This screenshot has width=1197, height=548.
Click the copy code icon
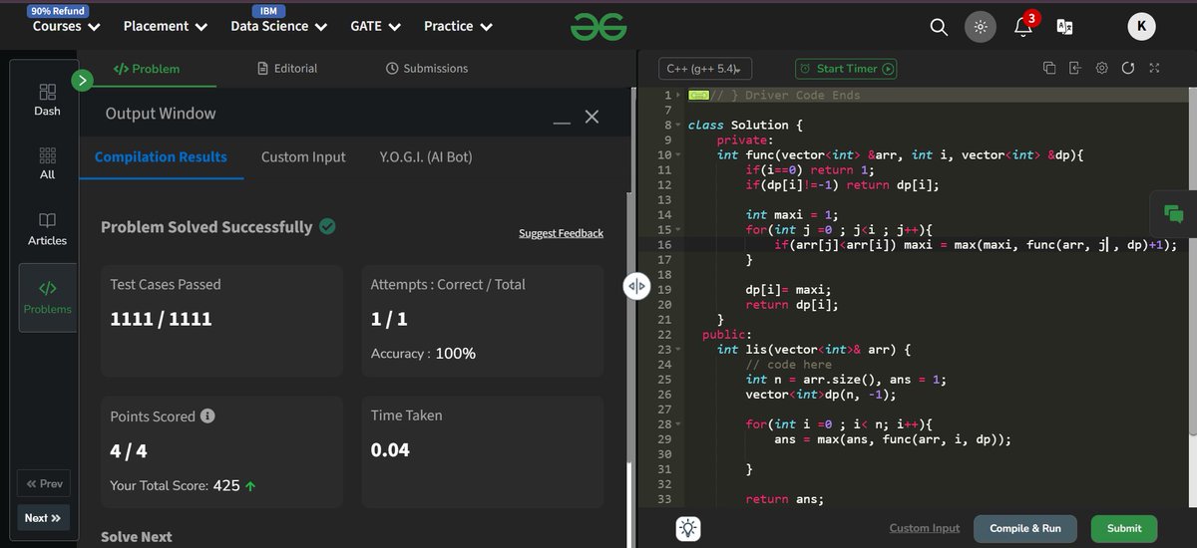[1049, 69]
